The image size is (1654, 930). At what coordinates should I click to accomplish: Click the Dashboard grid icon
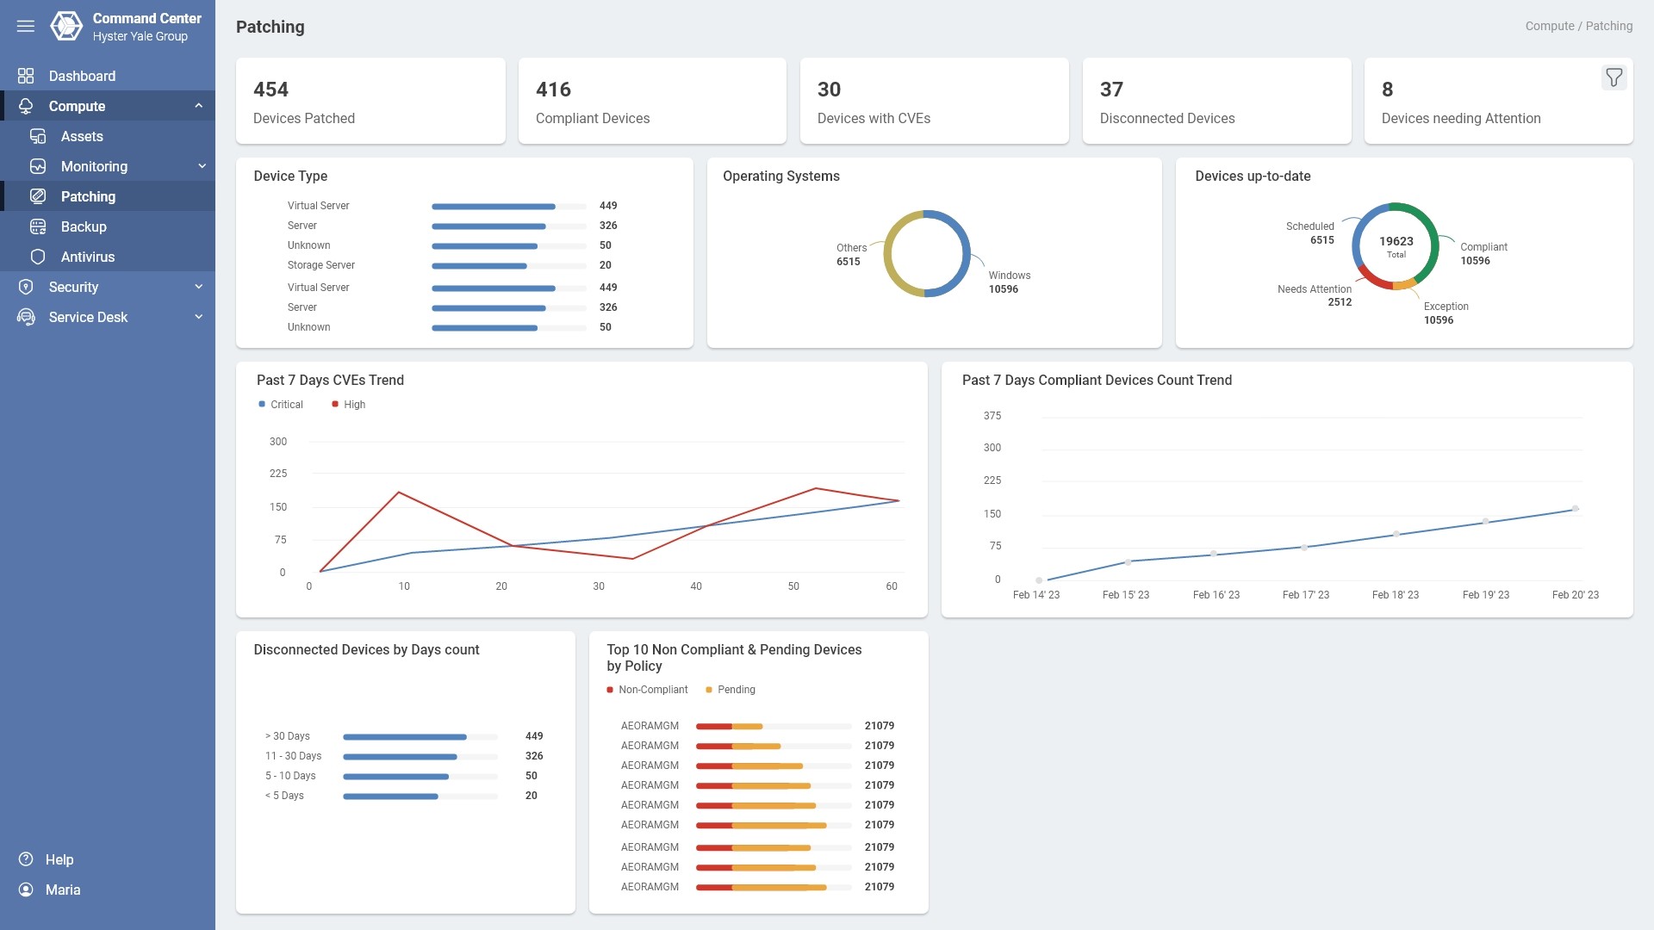coord(26,76)
